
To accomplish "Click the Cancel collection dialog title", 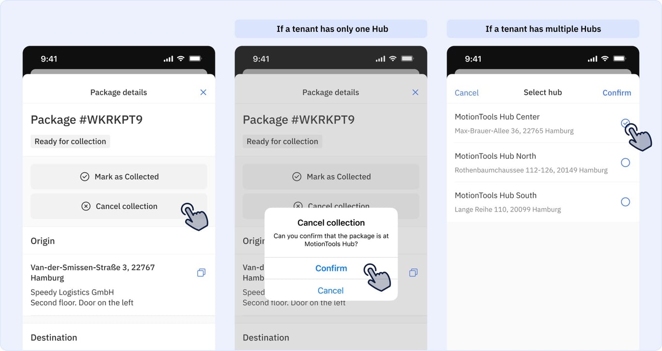I will [x=331, y=223].
